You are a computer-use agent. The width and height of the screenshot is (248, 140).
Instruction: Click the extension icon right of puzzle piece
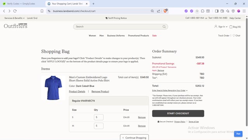208,11
